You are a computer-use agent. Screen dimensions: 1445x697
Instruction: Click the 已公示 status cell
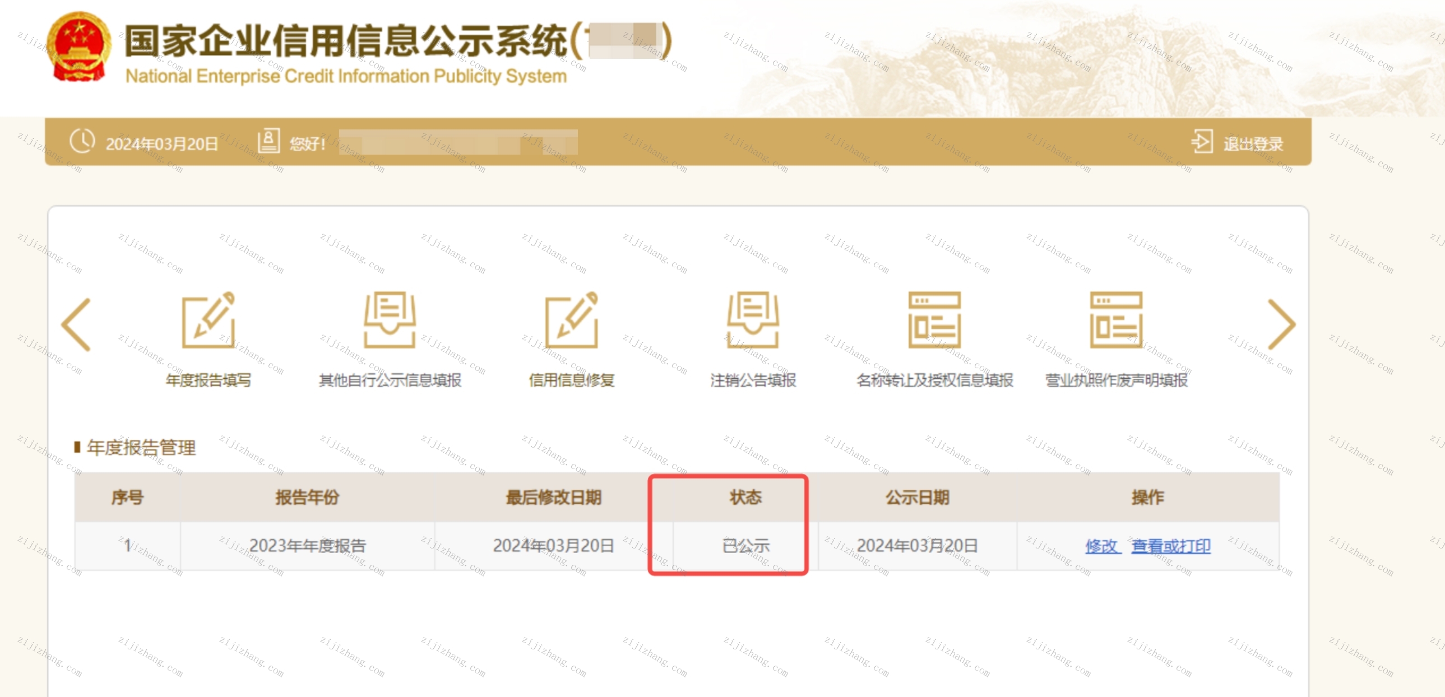point(745,546)
